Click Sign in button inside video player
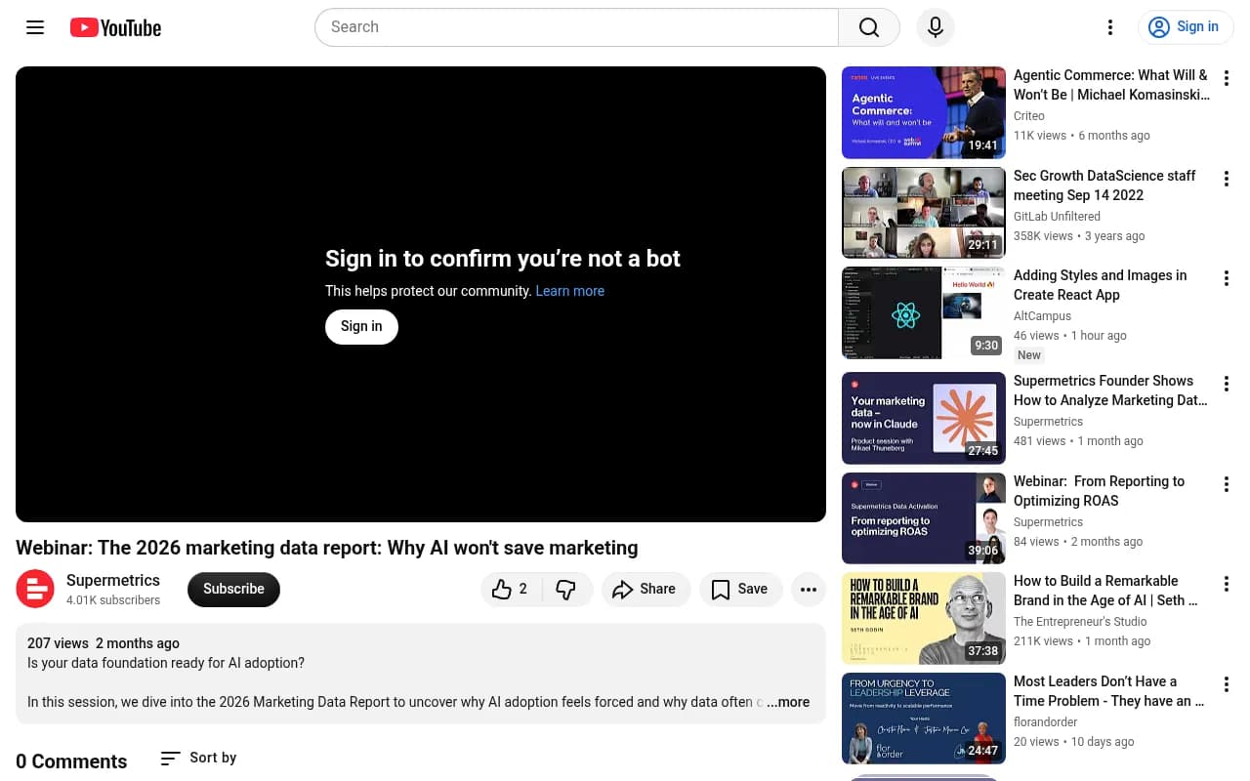1250x781 pixels. [x=361, y=327]
